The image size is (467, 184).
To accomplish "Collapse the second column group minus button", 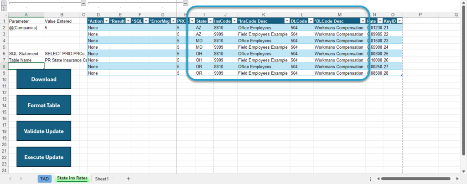I will click(186, 3).
